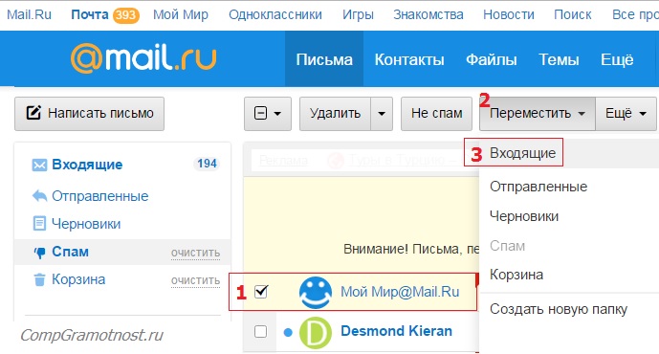
Task: Click the blue unread dot on Desmond Kieran
Action: [288, 333]
